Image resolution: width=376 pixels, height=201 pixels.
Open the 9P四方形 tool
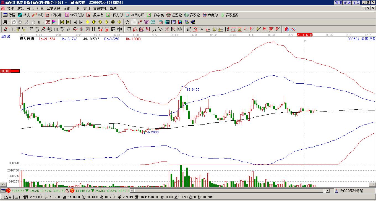point(74,15)
